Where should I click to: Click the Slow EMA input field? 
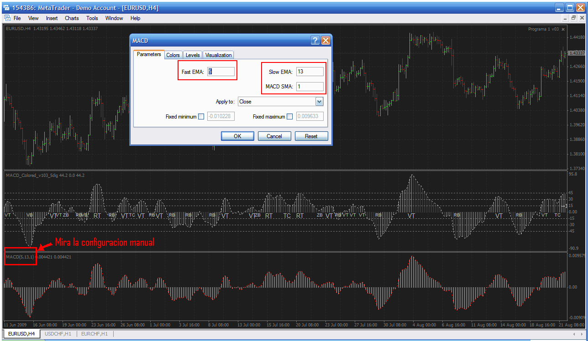tap(310, 72)
